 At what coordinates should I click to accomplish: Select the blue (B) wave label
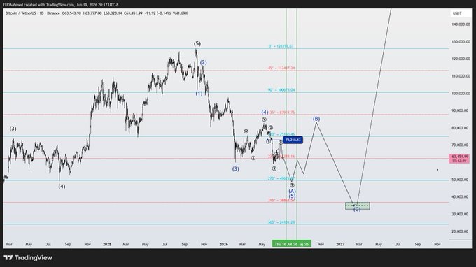(316, 119)
